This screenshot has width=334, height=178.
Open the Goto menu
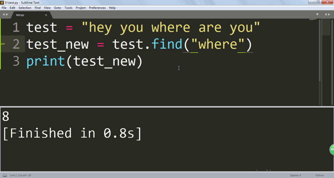[x=57, y=8]
